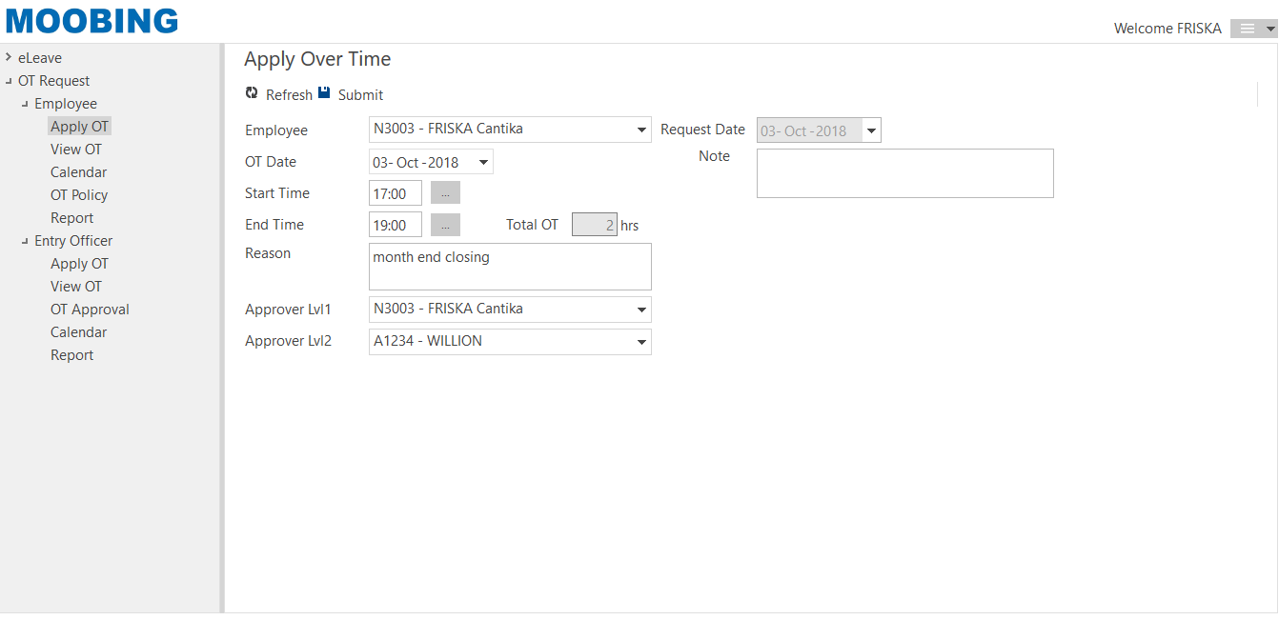Click the Refresh icon in toolbar
The height and width of the screenshot is (620, 1279).
252,93
